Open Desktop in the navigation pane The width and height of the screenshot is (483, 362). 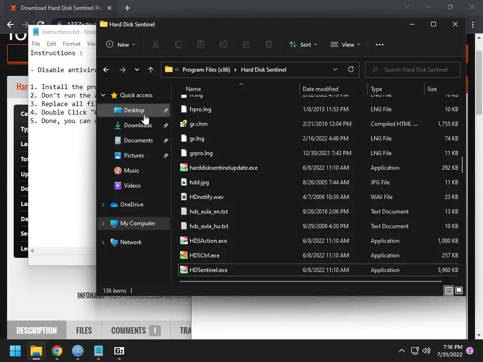[133, 110]
